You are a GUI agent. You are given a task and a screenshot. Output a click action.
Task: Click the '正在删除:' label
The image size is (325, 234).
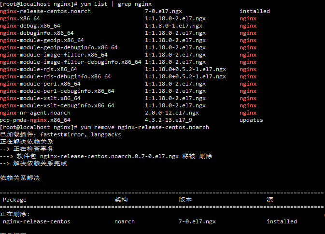click(14, 214)
